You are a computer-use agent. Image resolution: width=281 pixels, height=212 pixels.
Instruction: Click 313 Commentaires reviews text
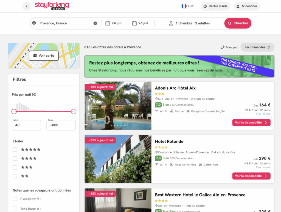[182, 105]
